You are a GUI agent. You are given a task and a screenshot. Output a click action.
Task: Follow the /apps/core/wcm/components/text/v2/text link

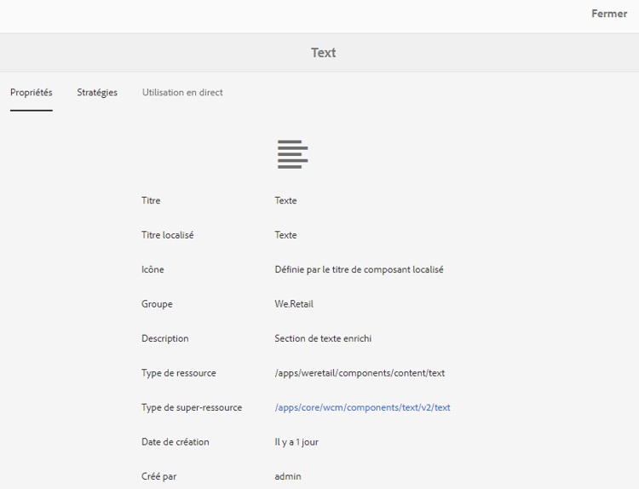point(362,407)
